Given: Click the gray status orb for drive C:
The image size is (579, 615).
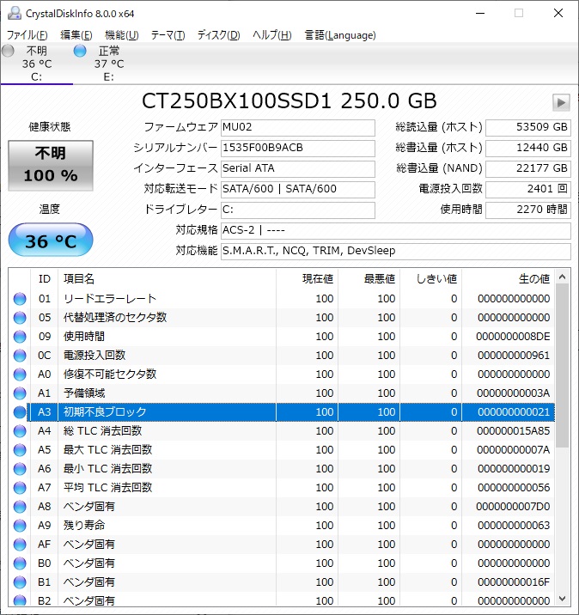Looking at the screenshot, I should pos(8,51).
